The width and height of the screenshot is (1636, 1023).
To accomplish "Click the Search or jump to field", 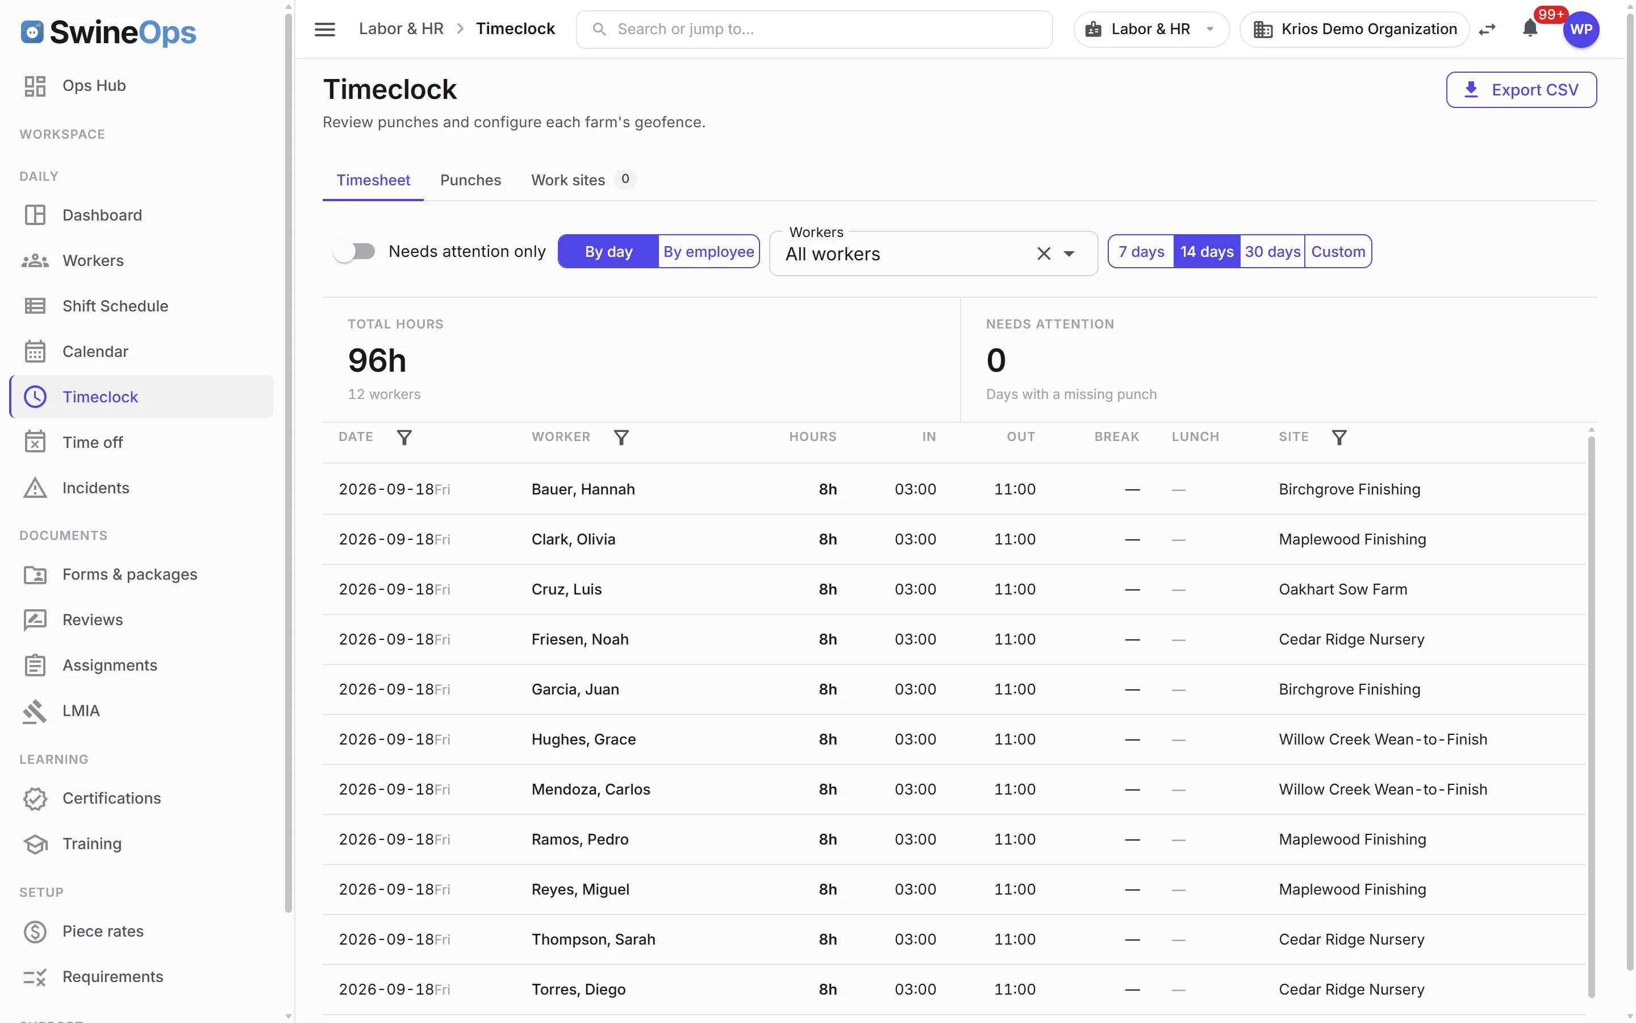I will (x=814, y=29).
